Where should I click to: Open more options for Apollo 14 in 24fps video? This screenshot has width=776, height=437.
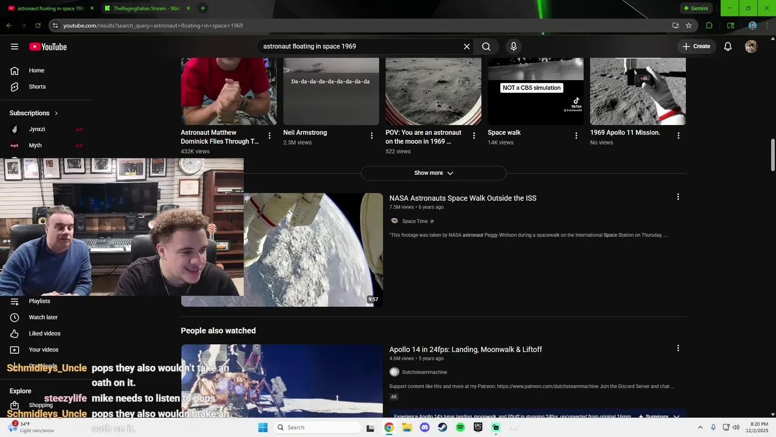[x=678, y=348]
